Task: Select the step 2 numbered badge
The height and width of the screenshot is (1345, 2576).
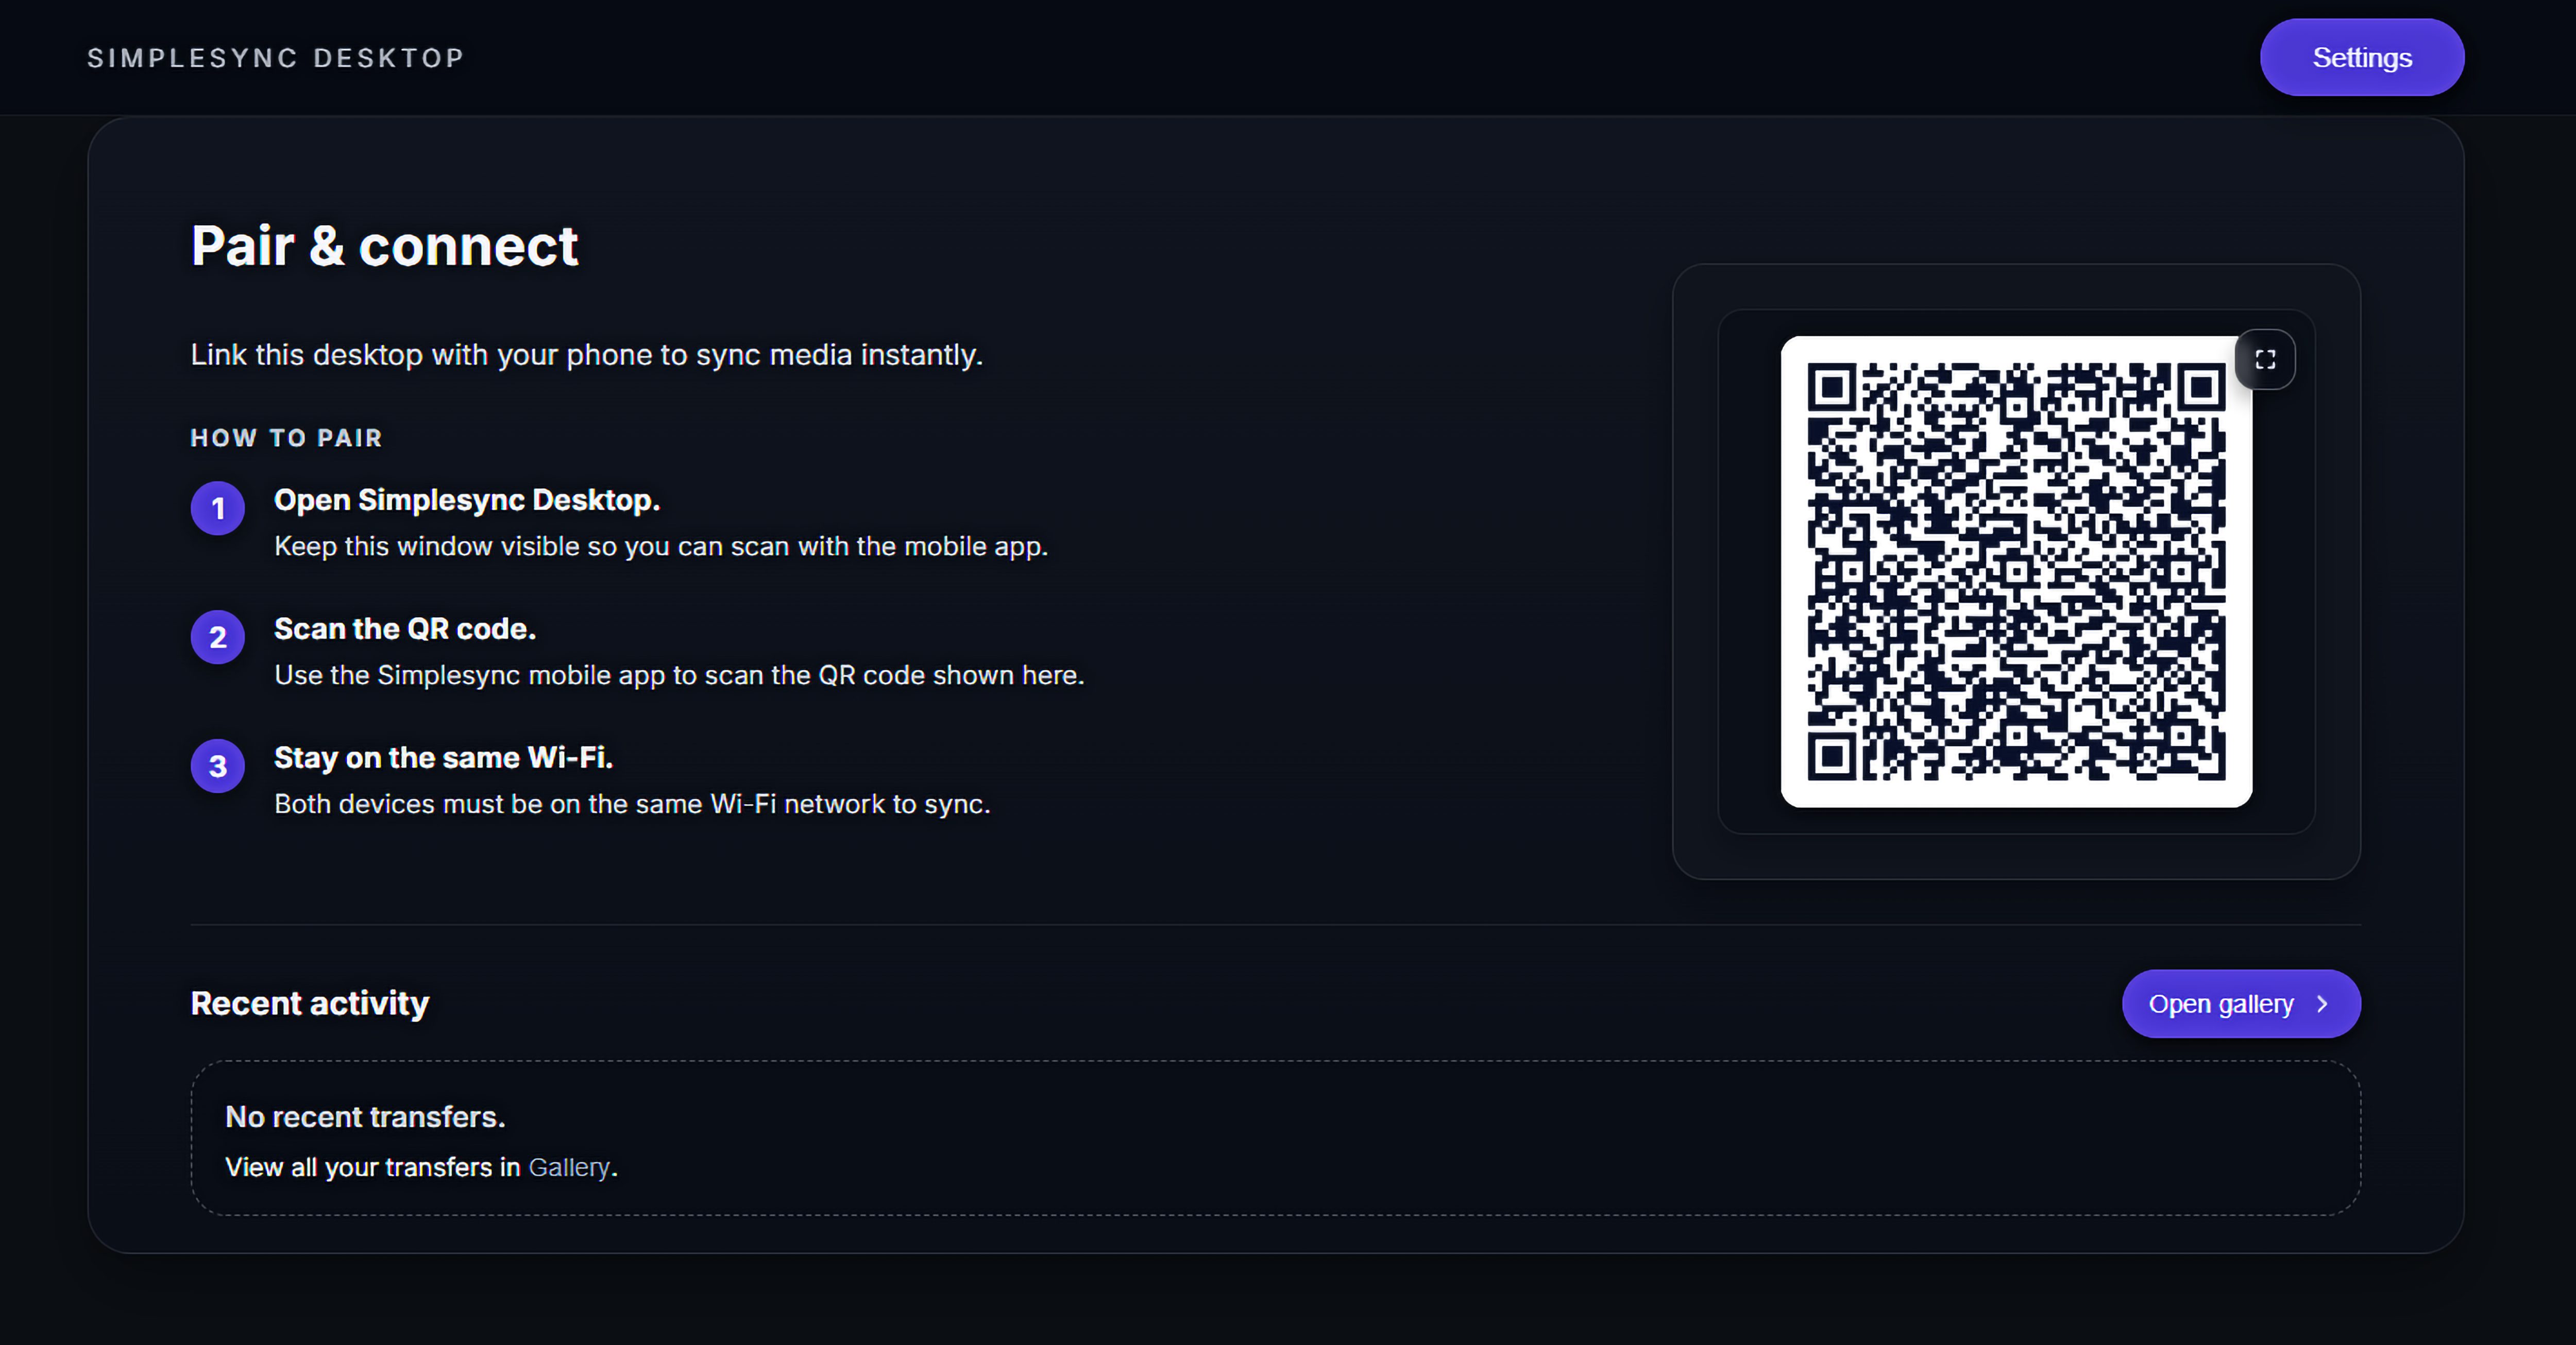Action: pos(217,637)
